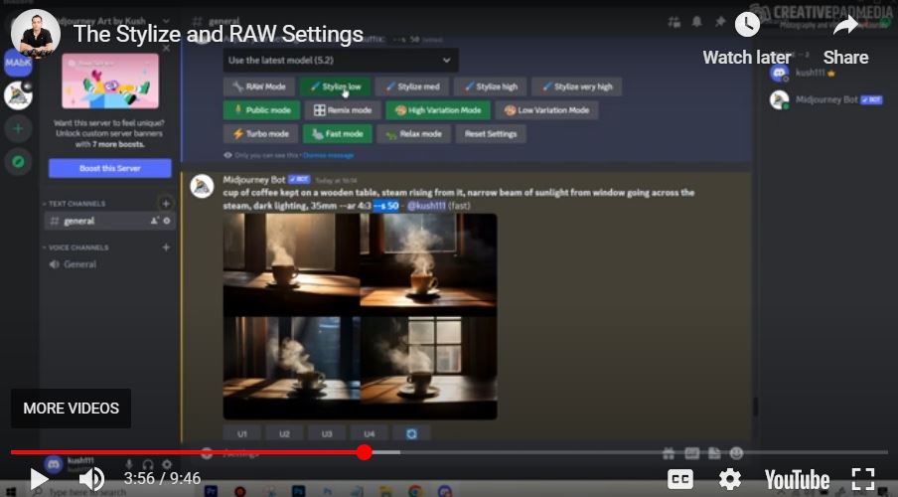Upscale fourth image with U4
The height and width of the screenshot is (497, 898).
370,434
